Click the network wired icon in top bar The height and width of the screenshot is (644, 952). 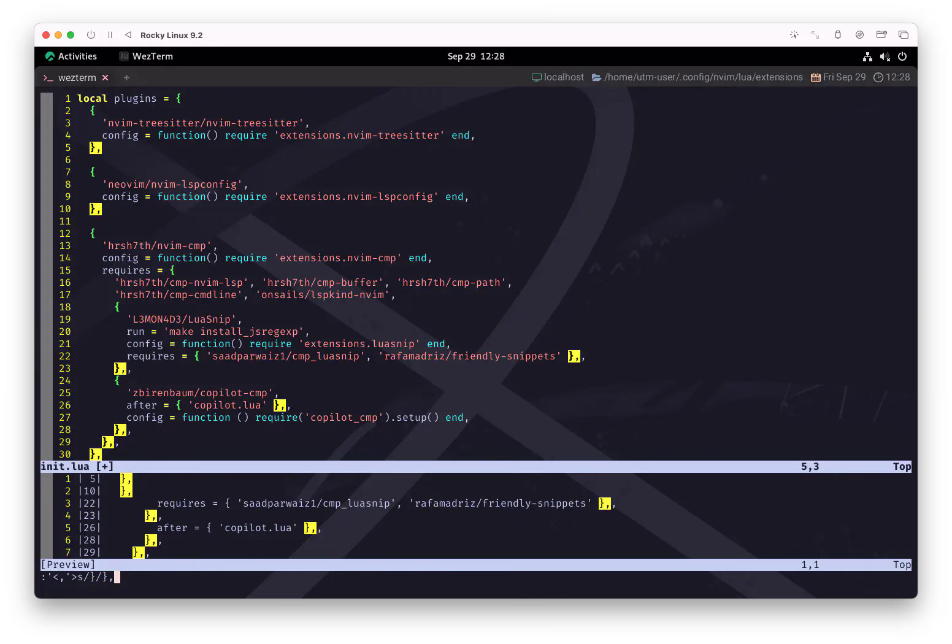(867, 56)
